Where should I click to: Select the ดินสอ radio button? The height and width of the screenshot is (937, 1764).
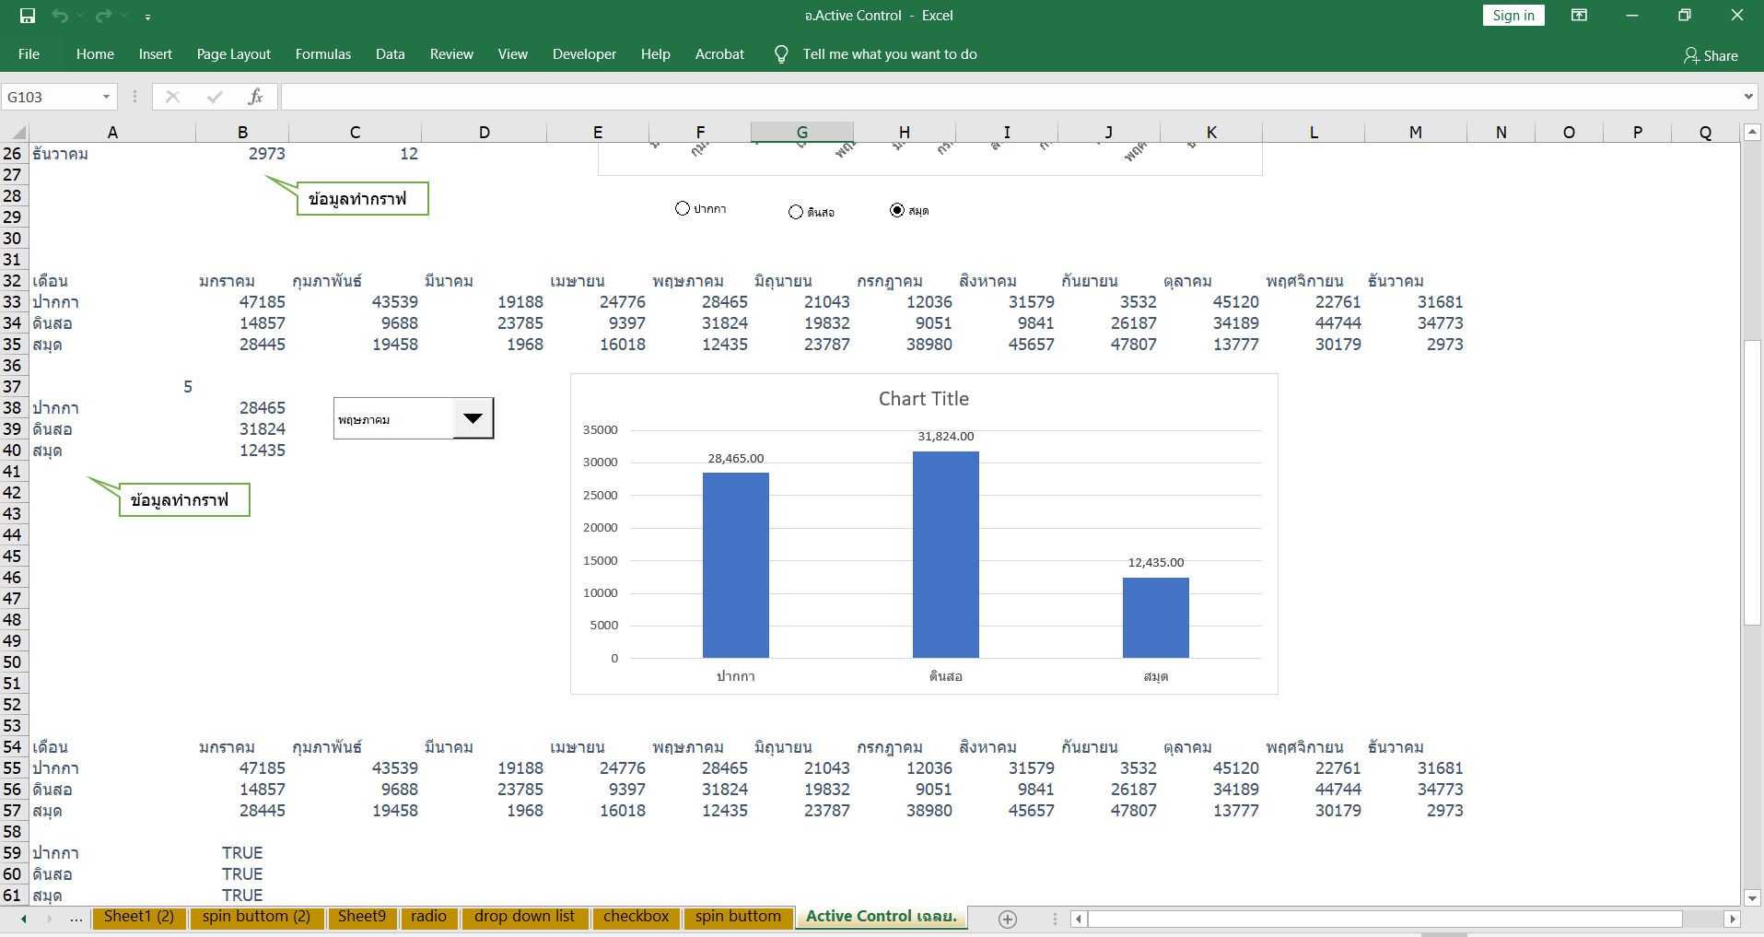click(796, 212)
